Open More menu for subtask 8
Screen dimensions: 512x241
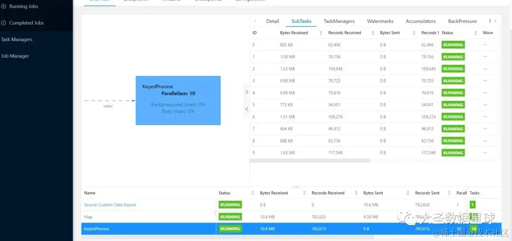485,141
